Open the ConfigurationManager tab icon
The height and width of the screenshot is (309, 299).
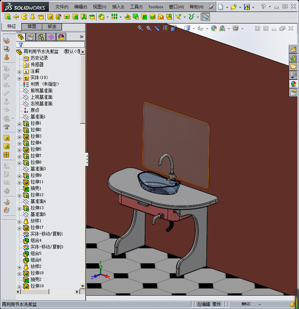tap(41, 37)
